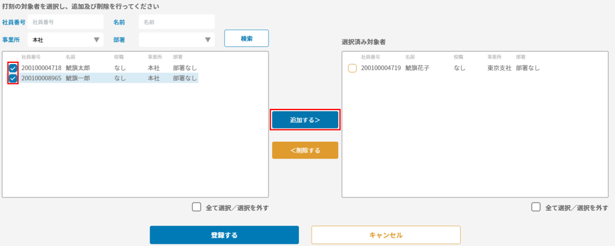This screenshot has height=246, width=615.
Task: Check the checkbox for 鯱旗花子
Action: [352, 68]
